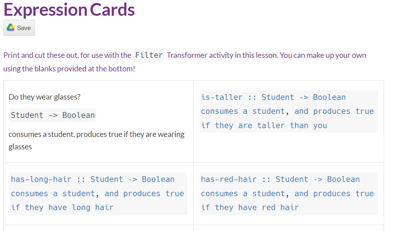Click the Google Drive icon on Save button
Viewport: 399px width, 231px height.
click(x=10, y=27)
